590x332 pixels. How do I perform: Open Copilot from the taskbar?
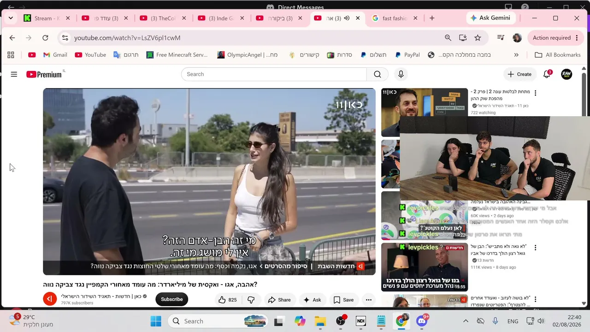pos(300,321)
